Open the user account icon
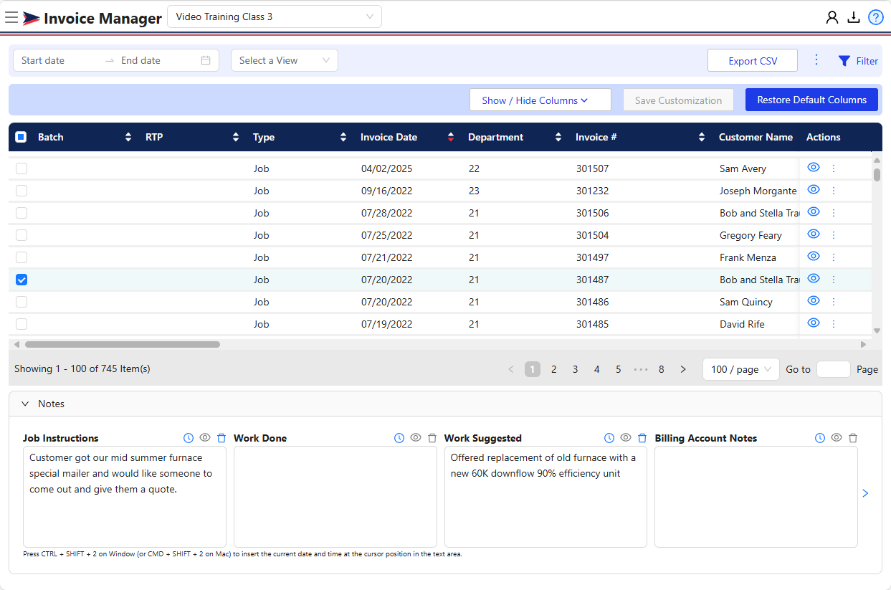 click(x=832, y=17)
